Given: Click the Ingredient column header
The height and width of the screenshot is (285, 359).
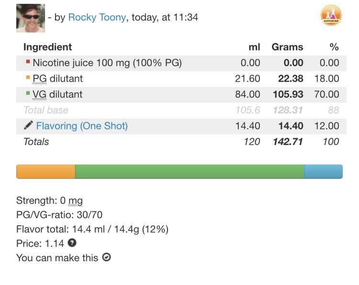Looking at the screenshot, I should tap(47, 47).
